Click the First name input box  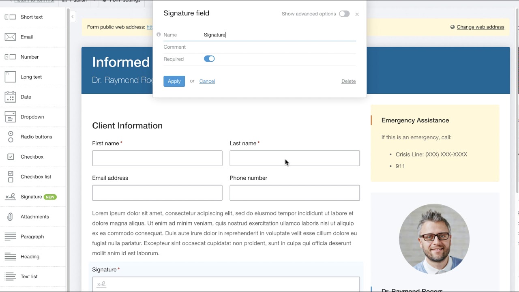157,158
